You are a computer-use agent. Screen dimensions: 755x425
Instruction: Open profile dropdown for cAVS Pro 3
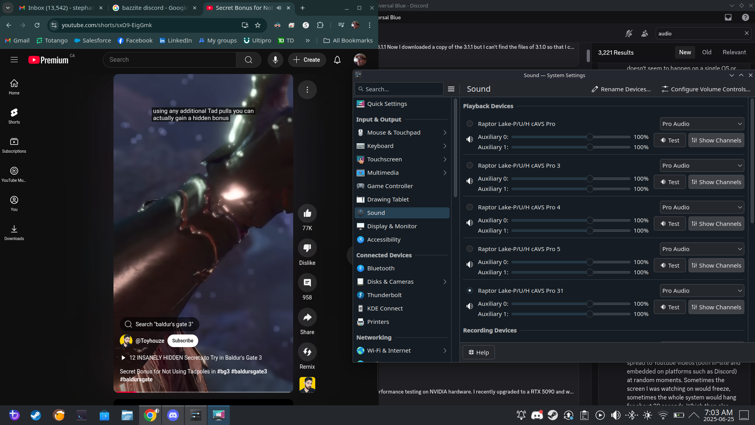tap(702, 165)
